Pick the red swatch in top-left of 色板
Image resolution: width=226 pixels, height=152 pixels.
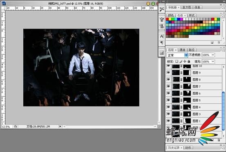(x=167, y=19)
